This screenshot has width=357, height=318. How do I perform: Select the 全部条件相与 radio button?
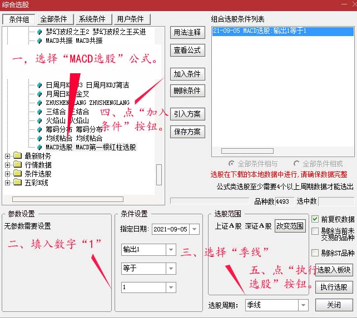tap(231, 164)
